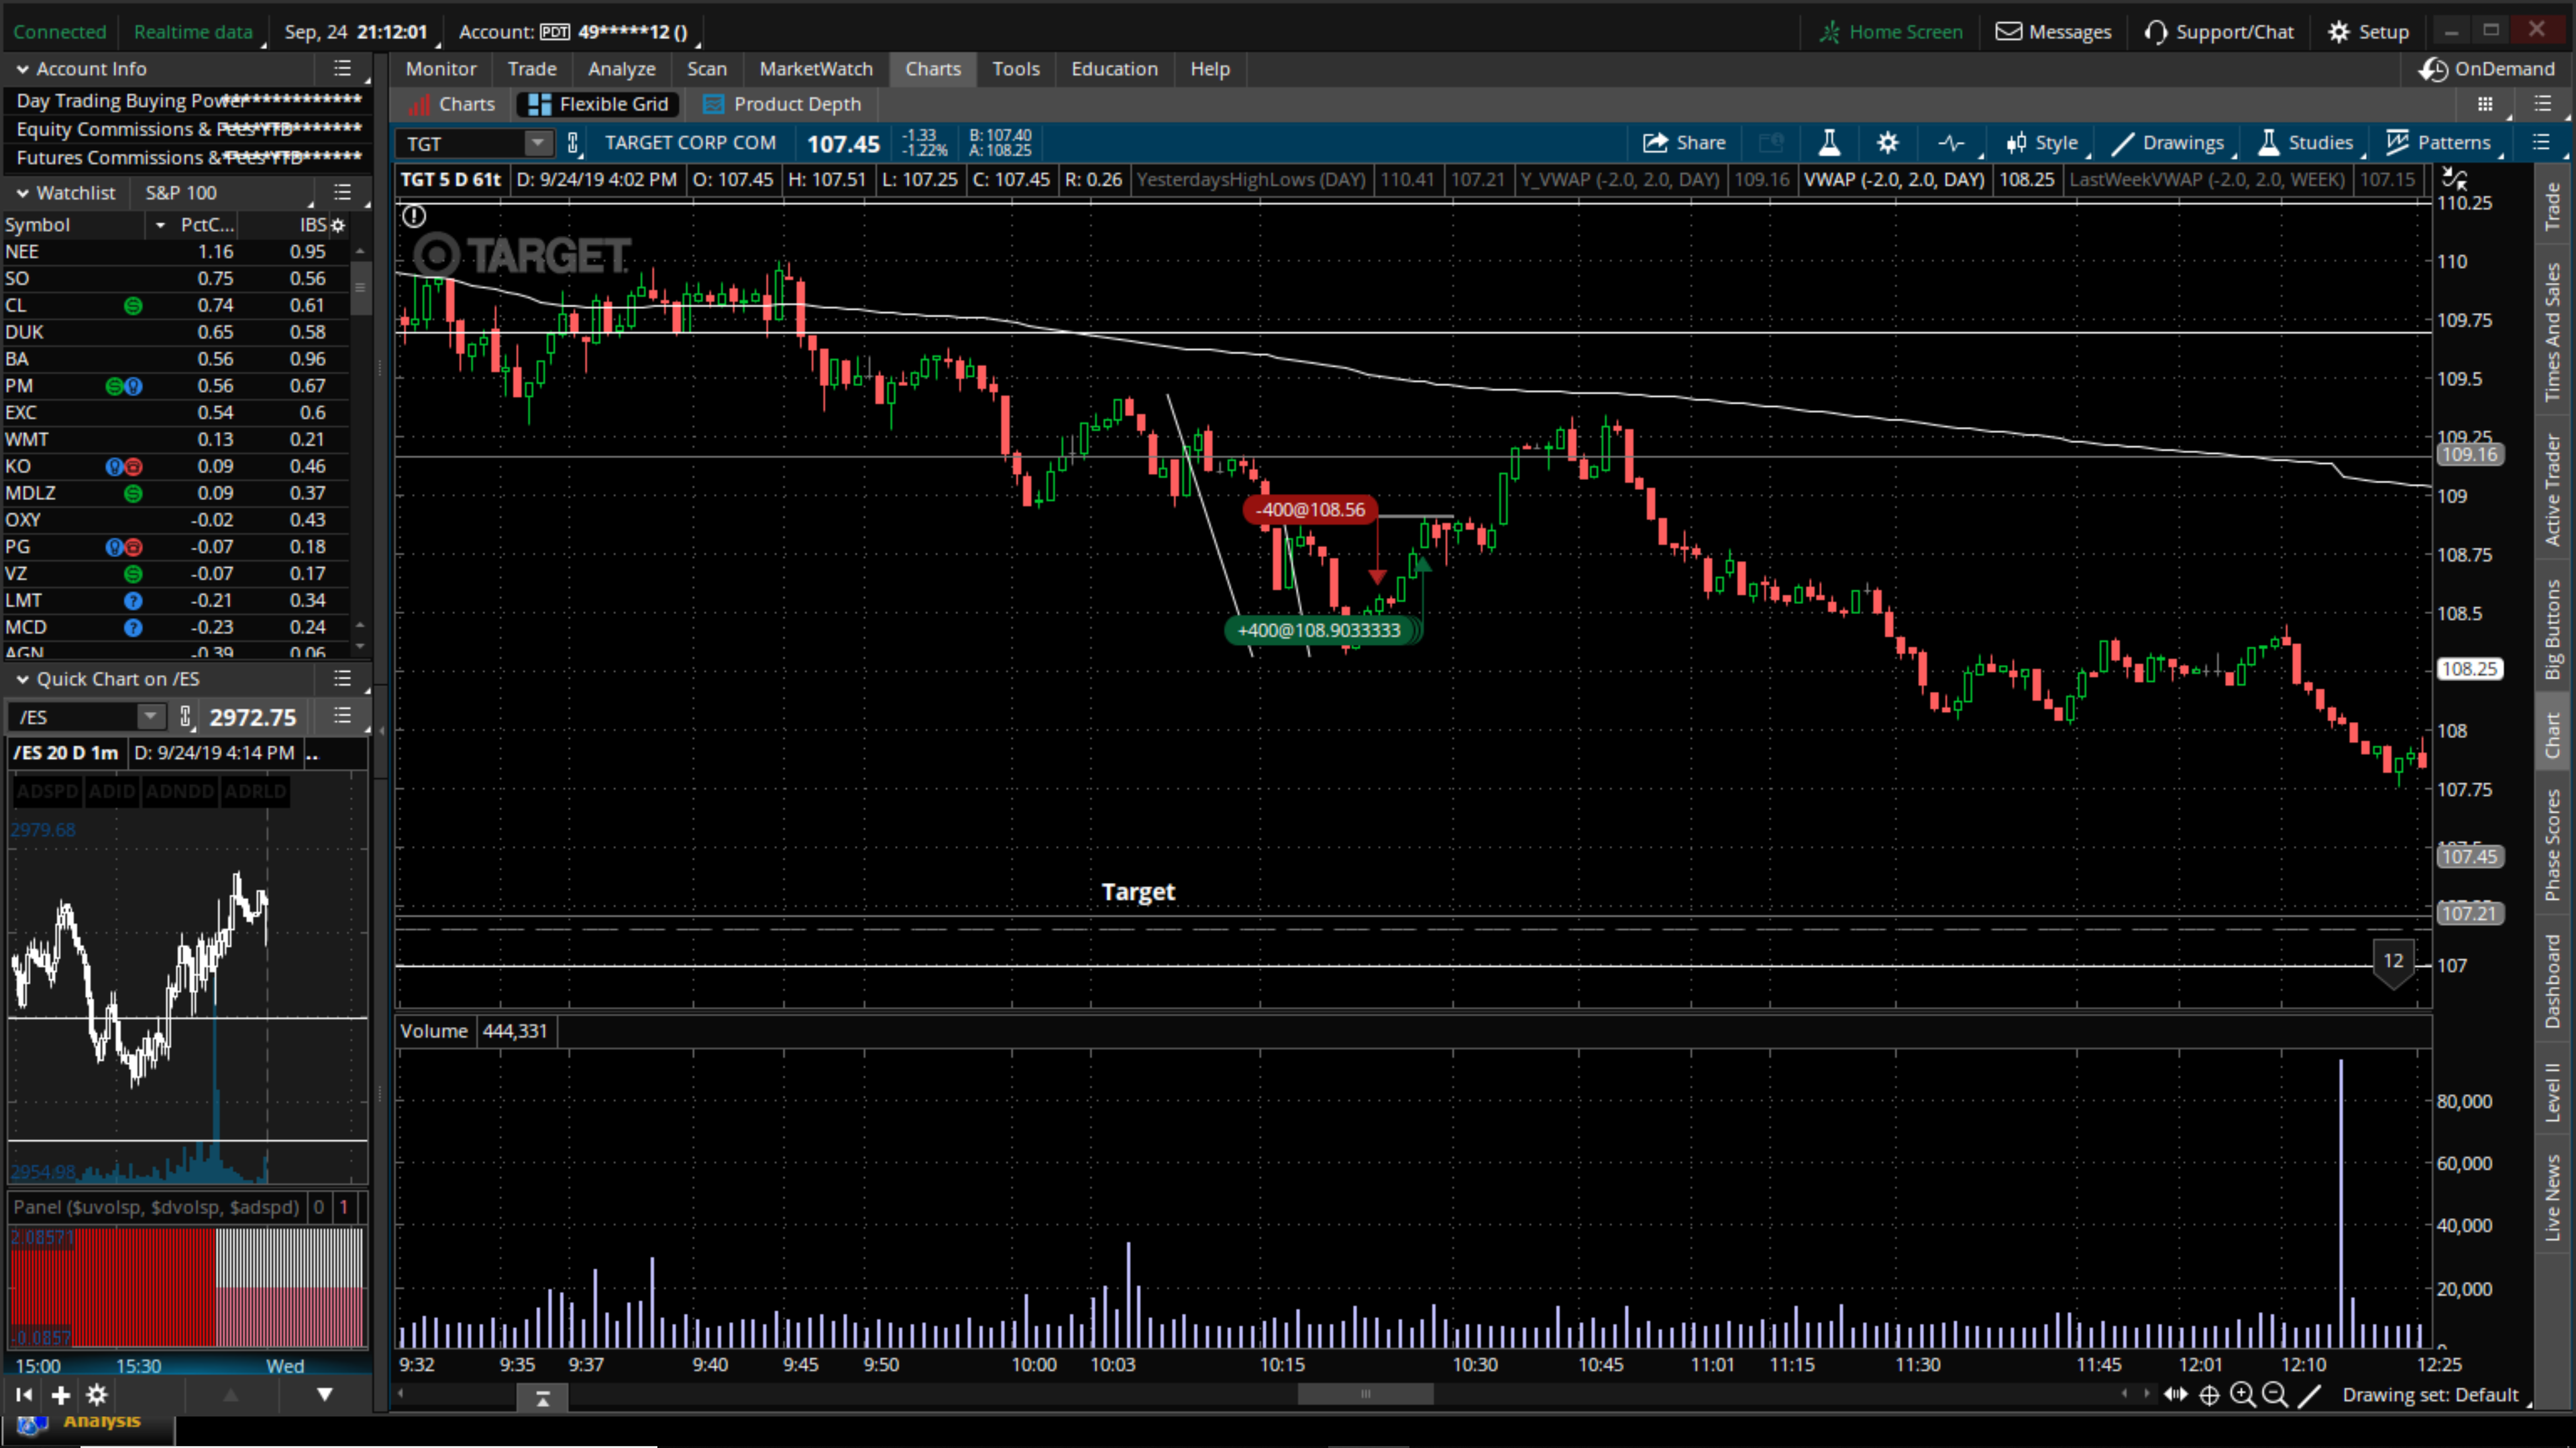
Task: Open the Help main tab
Action: coord(1210,69)
